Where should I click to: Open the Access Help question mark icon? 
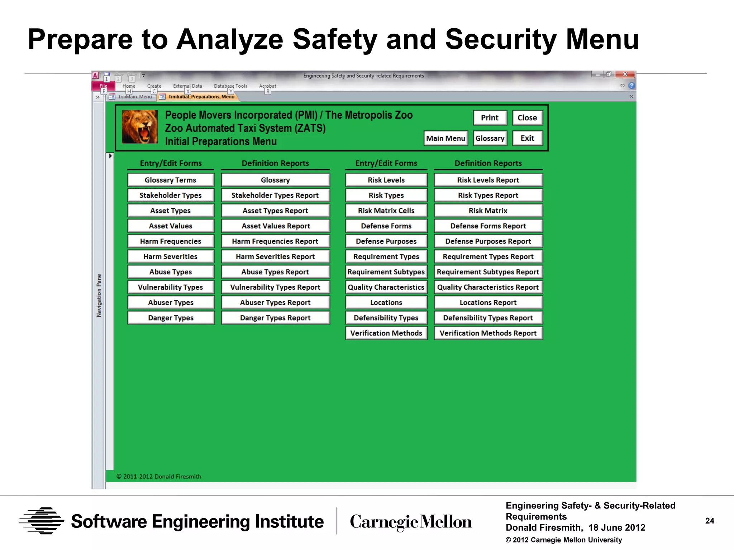point(631,86)
